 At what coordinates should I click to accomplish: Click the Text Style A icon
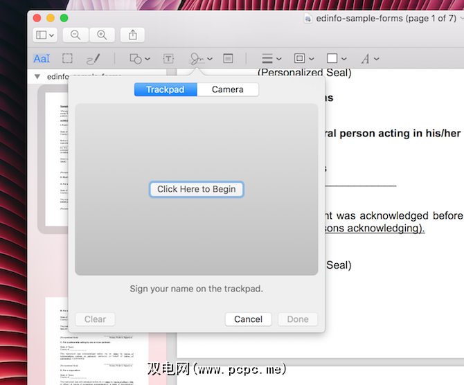coord(365,59)
